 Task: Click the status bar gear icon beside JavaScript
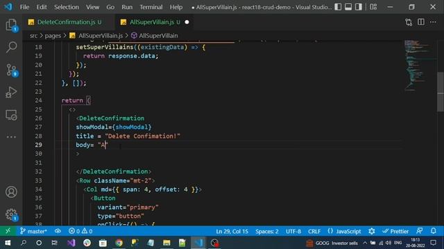click(x=372, y=231)
